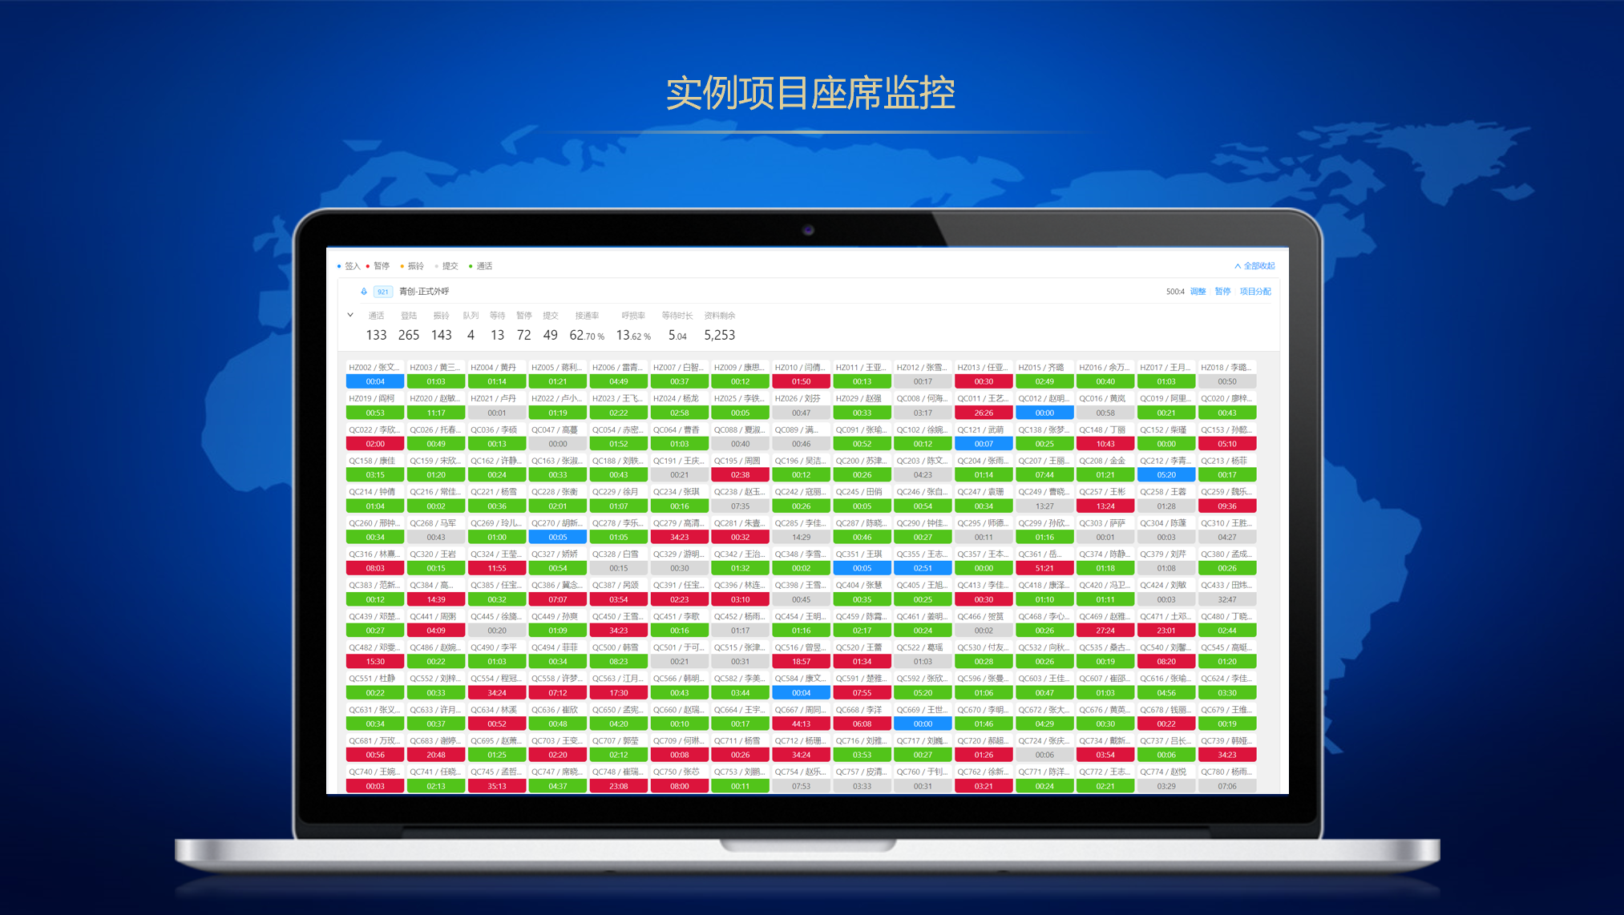Screen dimensions: 1624x915
Task: Click 全部收起 to collapse all
Action: 1254,266
